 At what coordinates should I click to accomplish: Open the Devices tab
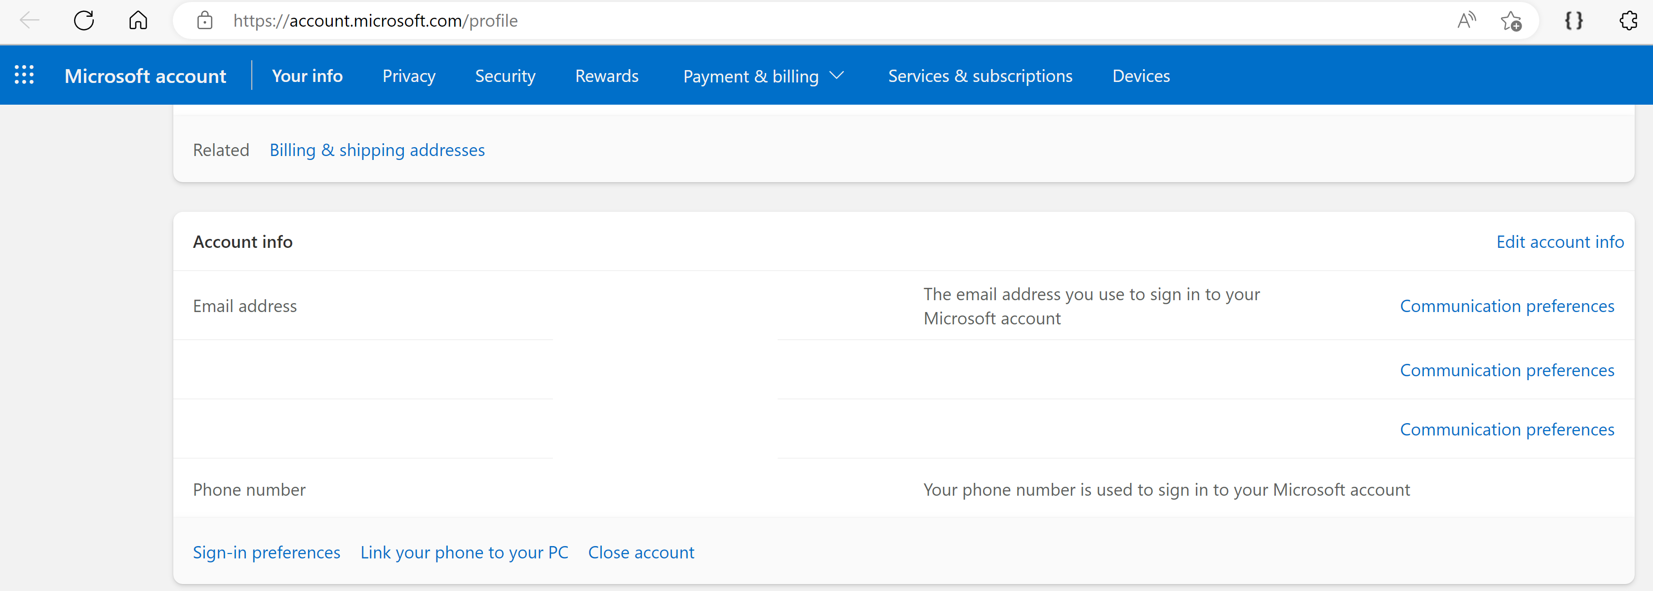[1141, 76]
